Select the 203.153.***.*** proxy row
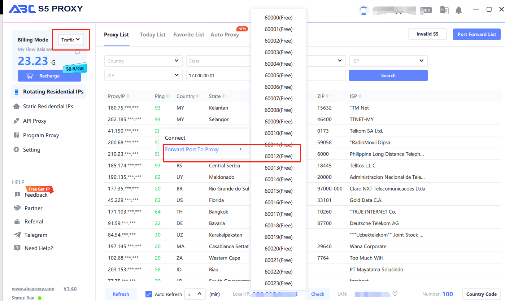 coord(302,270)
